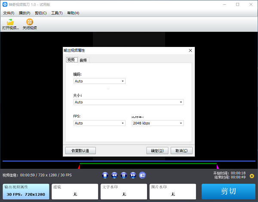The height and width of the screenshot is (202, 258).
Task: Click the 恢复默认值 restore defaults button
Action: 80,151
